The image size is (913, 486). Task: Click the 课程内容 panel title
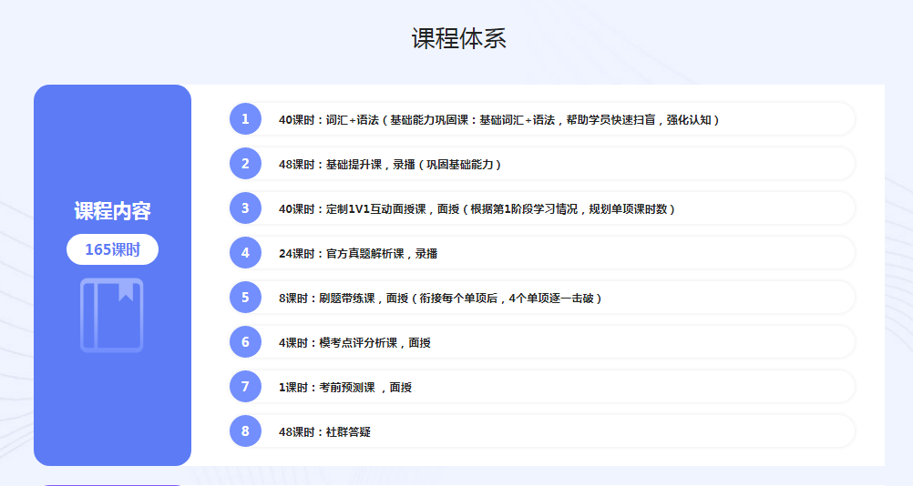click(112, 211)
